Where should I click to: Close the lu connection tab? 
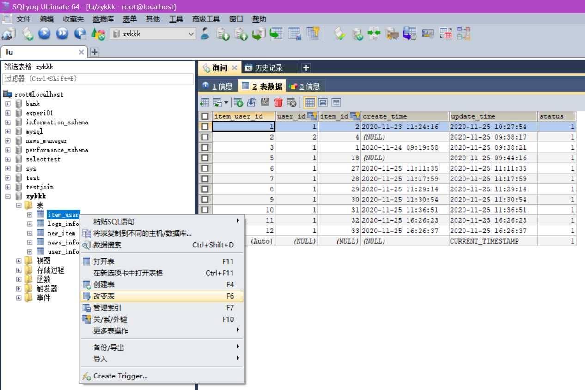81,52
